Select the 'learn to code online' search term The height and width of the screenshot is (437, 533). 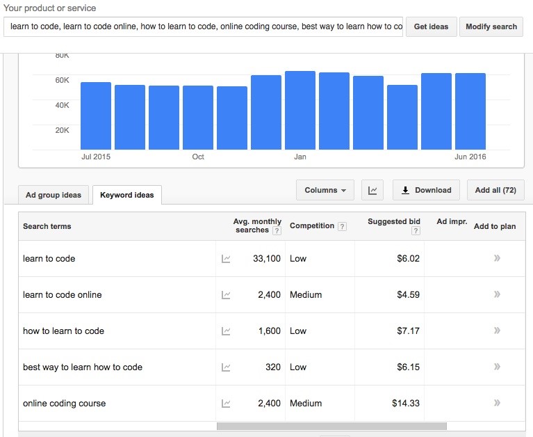click(x=63, y=295)
